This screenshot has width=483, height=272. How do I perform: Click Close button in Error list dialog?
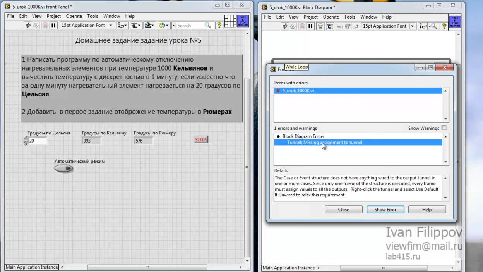pos(343,210)
